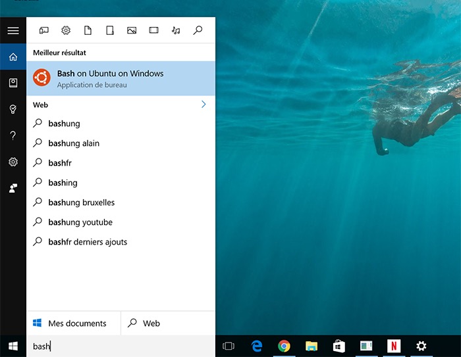The image size is (461, 357).
Task: Filter search results by Music
Action: click(175, 30)
